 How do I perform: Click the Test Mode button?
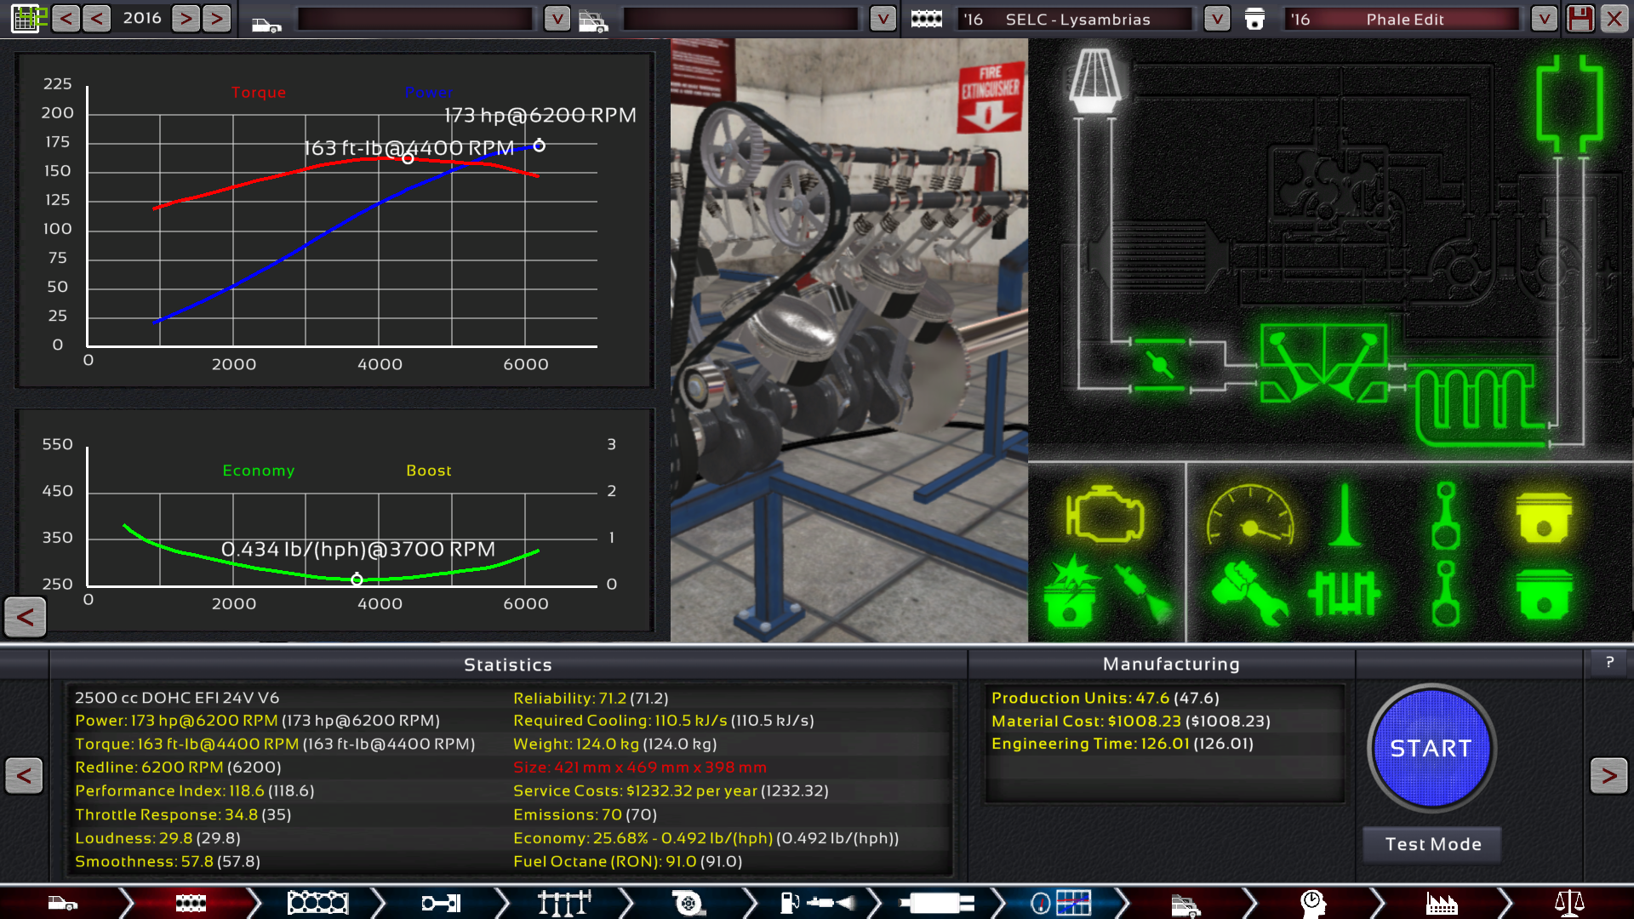[1432, 844]
